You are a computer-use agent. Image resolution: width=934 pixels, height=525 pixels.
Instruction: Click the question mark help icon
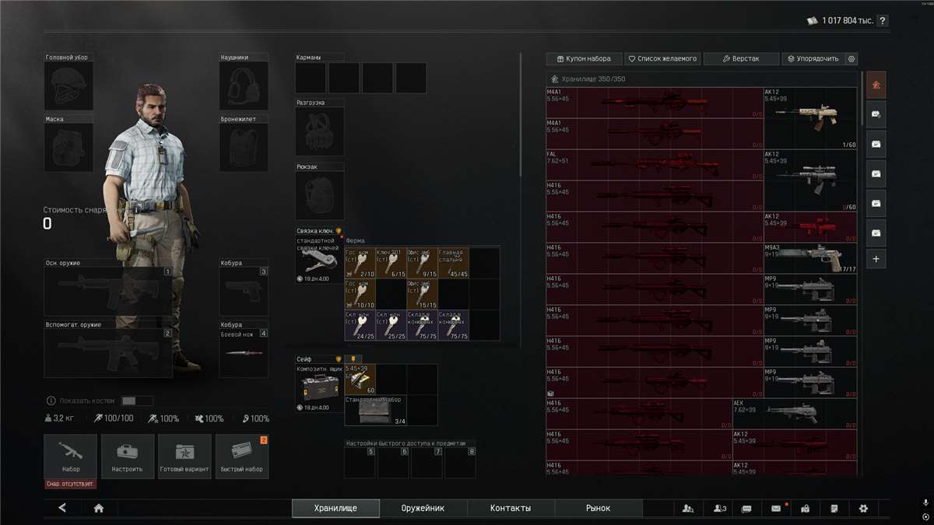882,21
